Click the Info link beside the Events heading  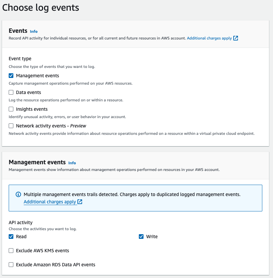[x=34, y=31]
